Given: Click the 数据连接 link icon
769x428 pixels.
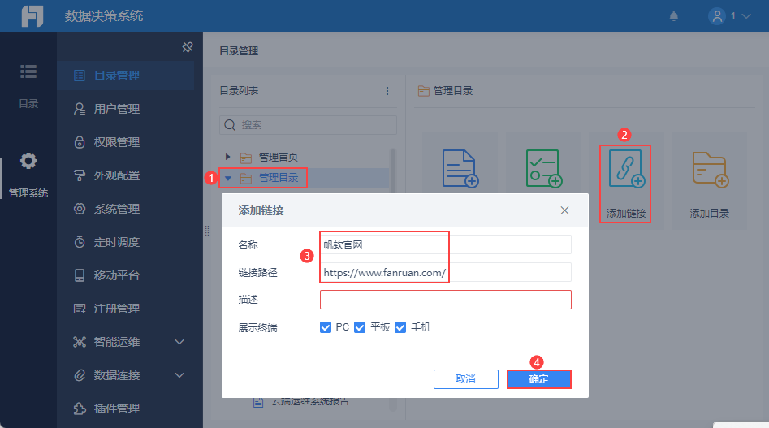Looking at the screenshot, I should click(80, 375).
